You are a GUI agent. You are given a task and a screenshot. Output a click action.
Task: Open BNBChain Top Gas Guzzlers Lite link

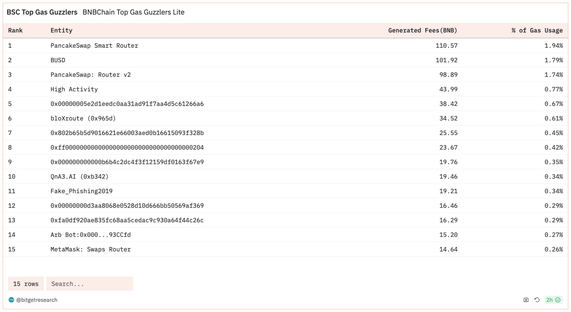click(x=134, y=12)
